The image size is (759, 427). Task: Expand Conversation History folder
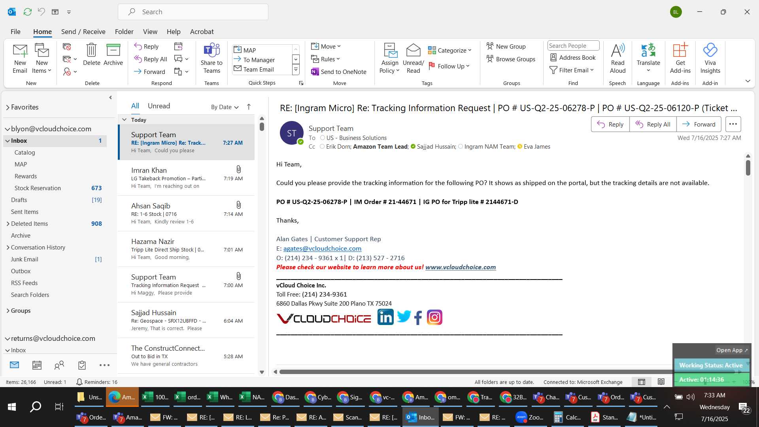pos(8,248)
